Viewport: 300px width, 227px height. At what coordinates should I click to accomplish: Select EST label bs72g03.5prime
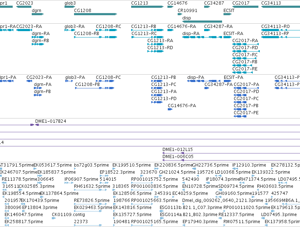pos(91,165)
